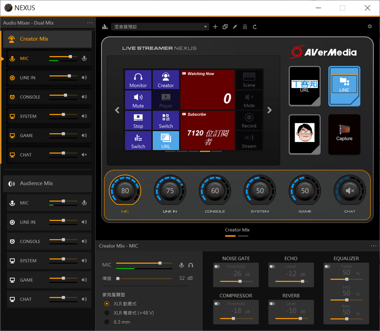Image resolution: width=380 pixels, height=331 pixels.
Task: Mute Audience Mix CHAT speaker icon
Action: coord(84,299)
